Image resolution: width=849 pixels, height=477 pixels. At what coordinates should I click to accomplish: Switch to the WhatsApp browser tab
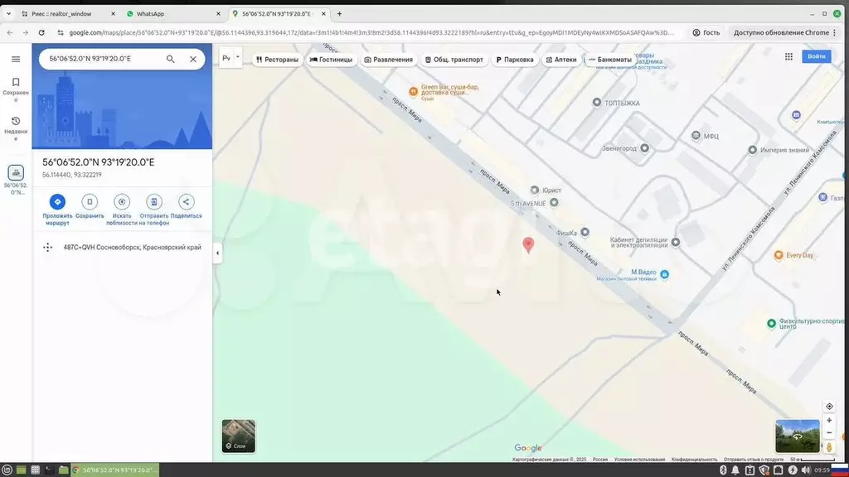pos(174,13)
